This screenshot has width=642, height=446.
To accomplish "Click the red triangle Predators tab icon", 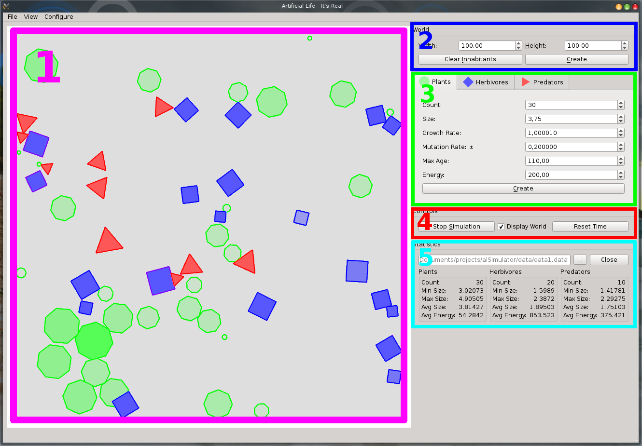I will click(526, 82).
